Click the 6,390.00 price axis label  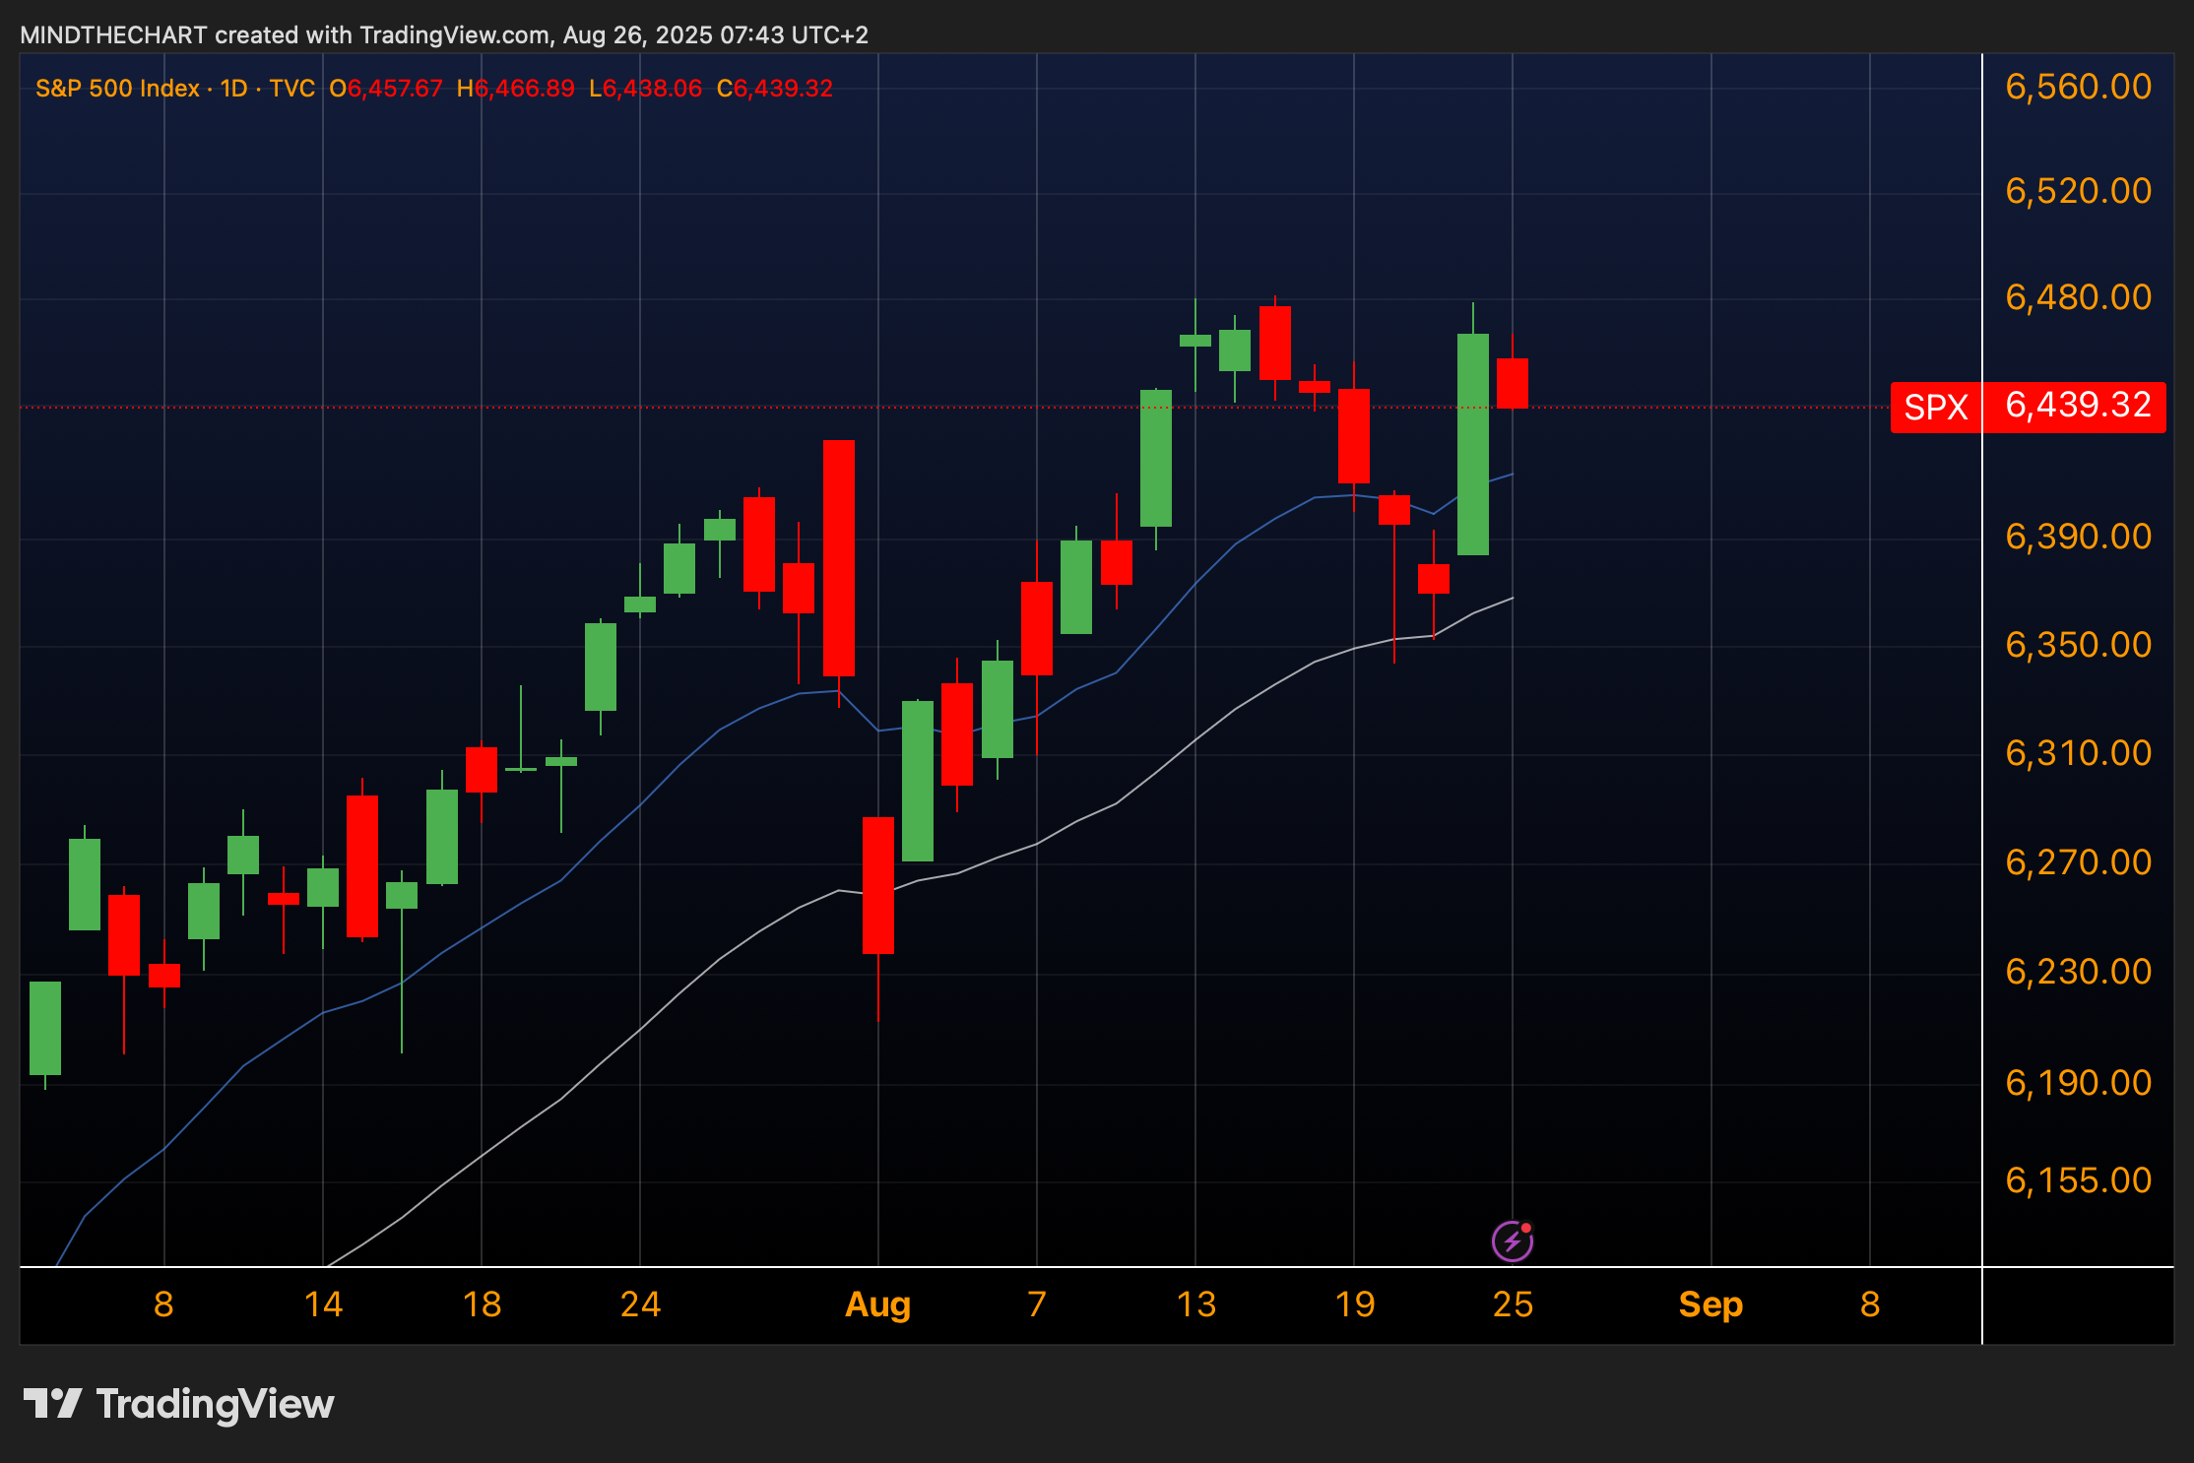tap(2078, 537)
